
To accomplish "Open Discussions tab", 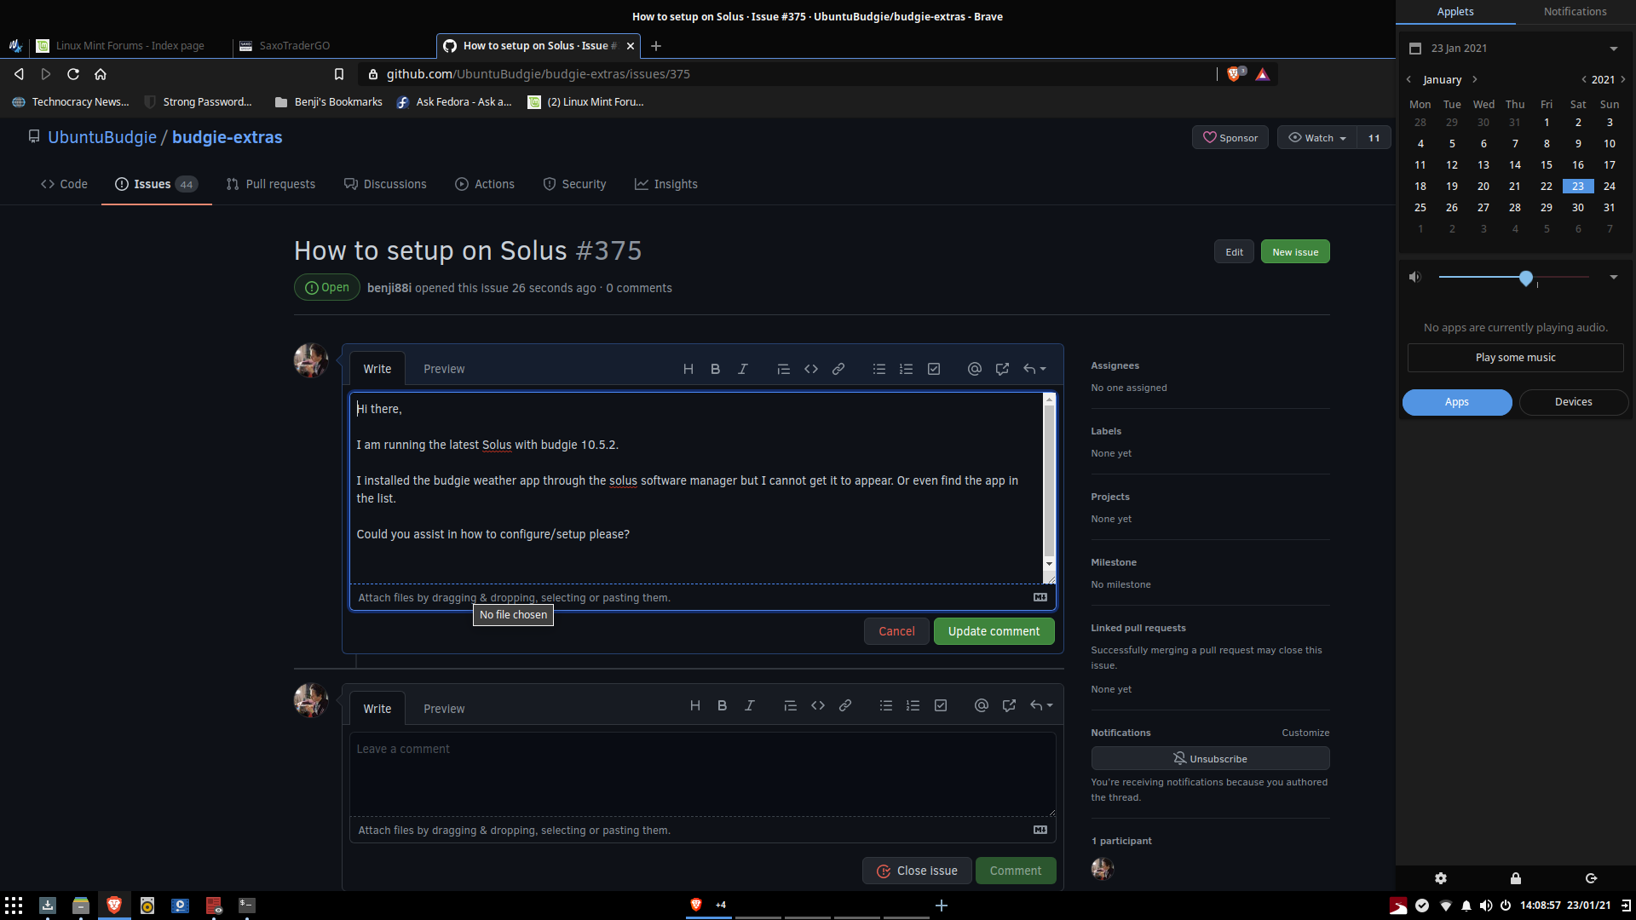I will (385, 184).
